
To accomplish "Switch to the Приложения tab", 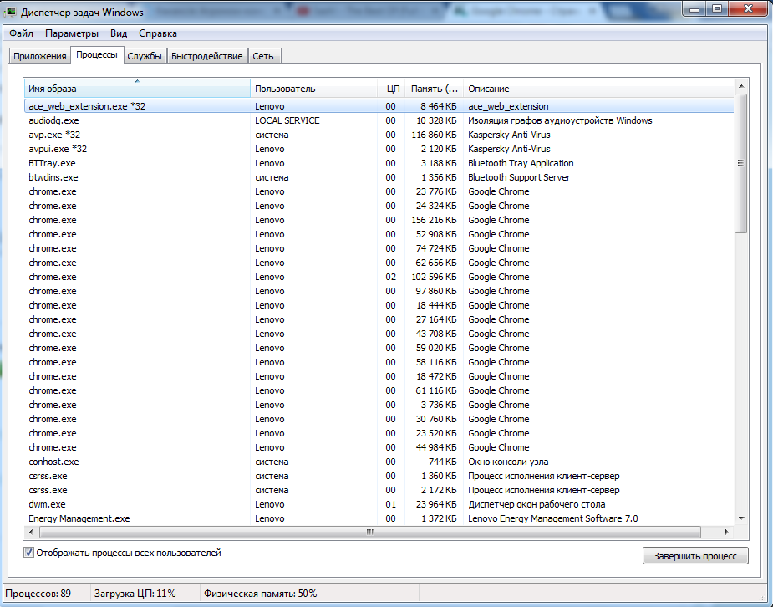I will tap(40, 56).
